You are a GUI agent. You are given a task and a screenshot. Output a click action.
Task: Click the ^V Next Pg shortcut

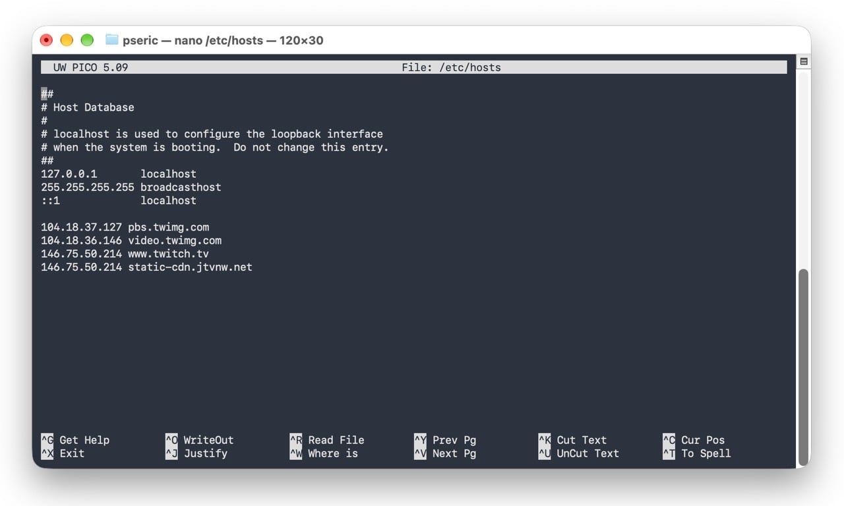(445, 453)
